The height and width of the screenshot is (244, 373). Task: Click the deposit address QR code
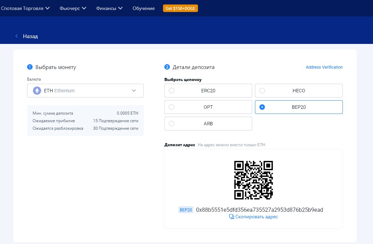[253, 180]
